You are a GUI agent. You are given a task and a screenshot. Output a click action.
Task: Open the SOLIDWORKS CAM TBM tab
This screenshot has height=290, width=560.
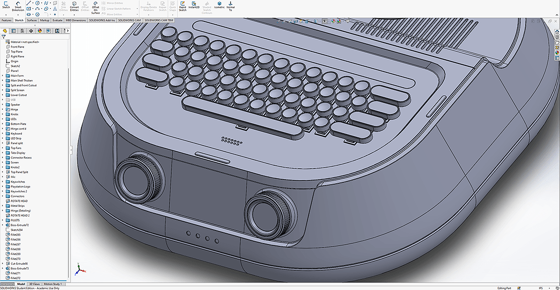(x=159, y=21)
